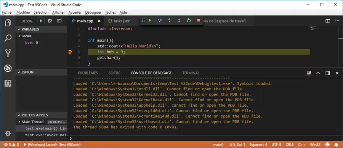Open debug configuration dropdown DÉBOG...
Screen dimensions: 343x148
point(29,21)
